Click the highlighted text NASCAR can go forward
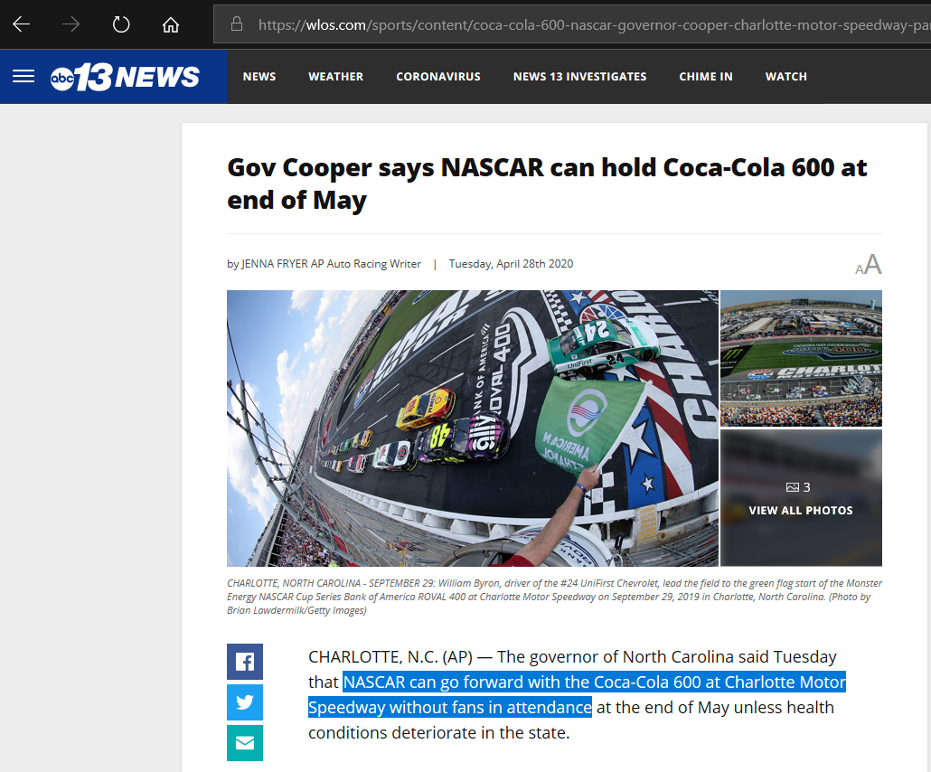Screen dimensions: 931x772 pos(576,695)
